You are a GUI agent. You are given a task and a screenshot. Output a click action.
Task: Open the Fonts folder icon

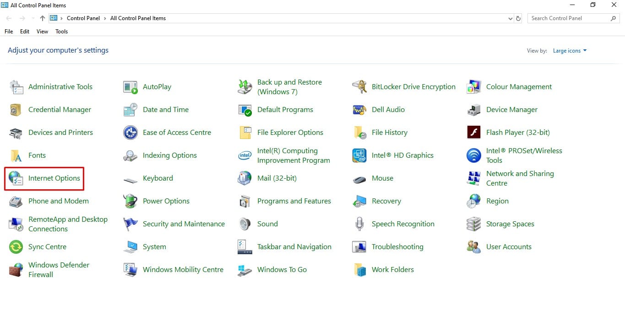click(16, 155)
